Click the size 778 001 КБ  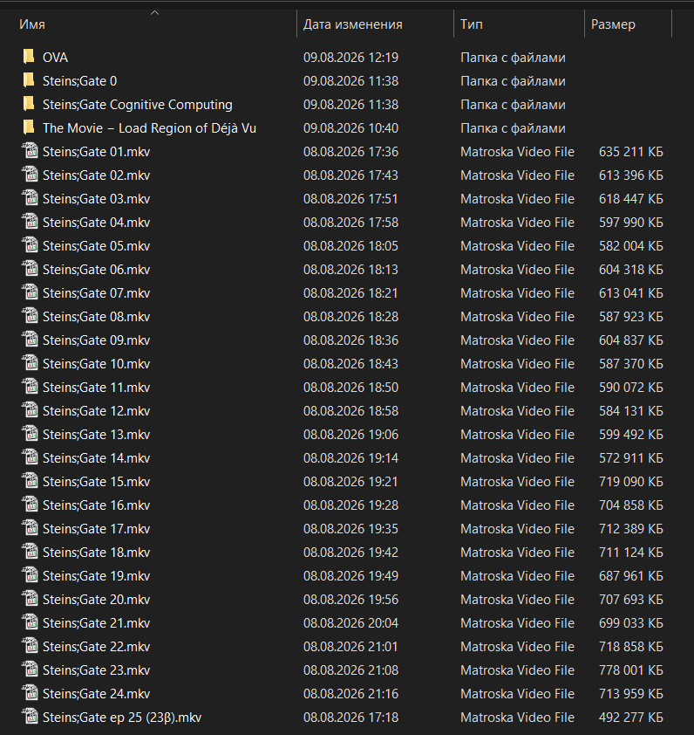pyautogui.click(x=630, y=670)
